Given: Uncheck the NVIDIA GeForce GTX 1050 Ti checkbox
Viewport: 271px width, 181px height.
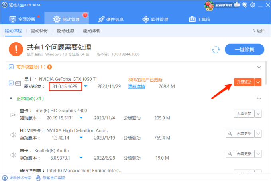Looking at the screenshot, I should 11,83.
